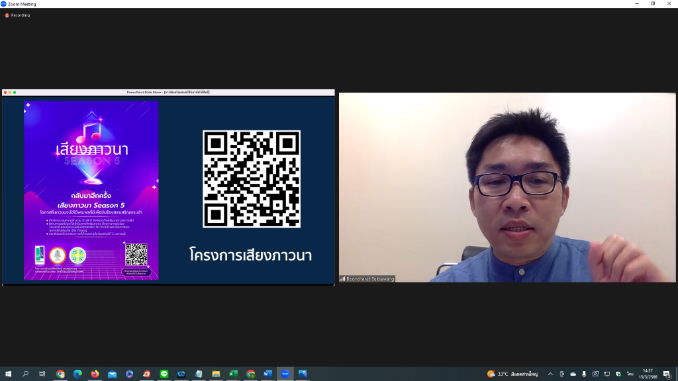Click the green button on slide show window
The height and width of the screenshot is (381, 678).
(15, 93)
